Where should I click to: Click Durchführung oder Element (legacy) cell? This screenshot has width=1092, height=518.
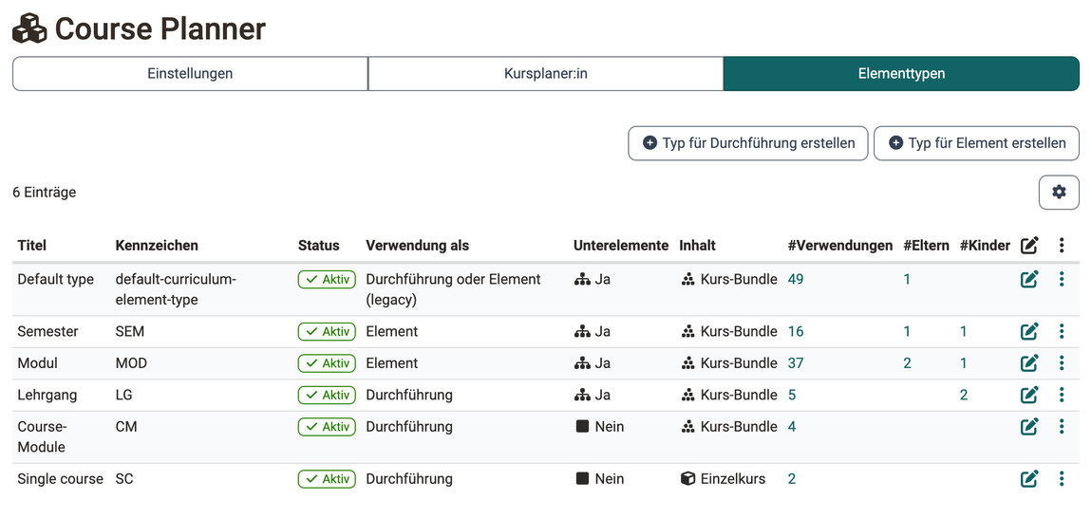453,289
